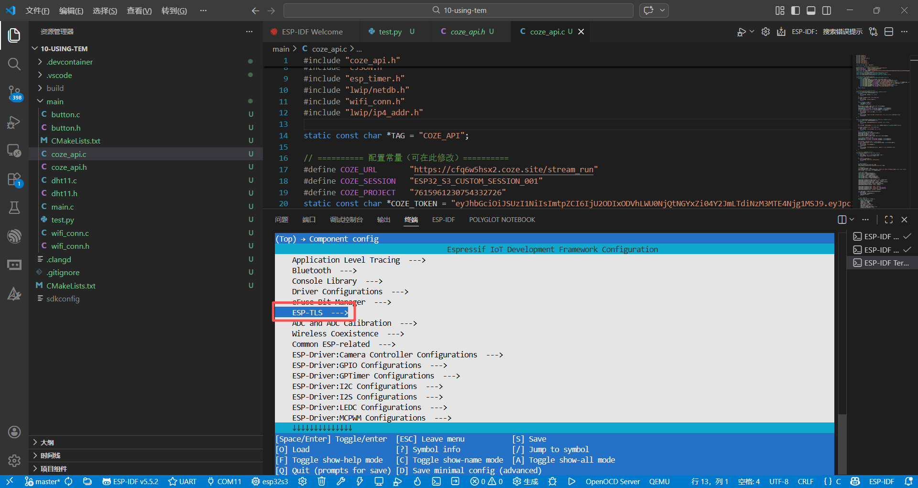Click trash full clean icon in status bar
The width and height of the screenshot is (918, 488).
click(322, 481)
